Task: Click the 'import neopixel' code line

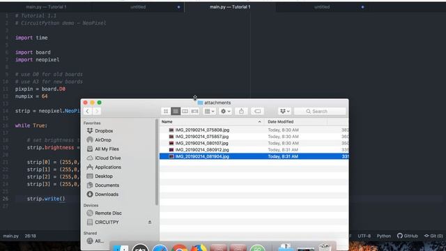Action: coord(37,60)
